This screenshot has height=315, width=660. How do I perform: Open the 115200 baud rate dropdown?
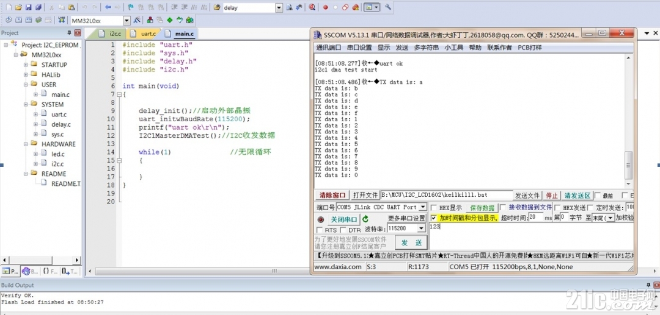[421, 228]
